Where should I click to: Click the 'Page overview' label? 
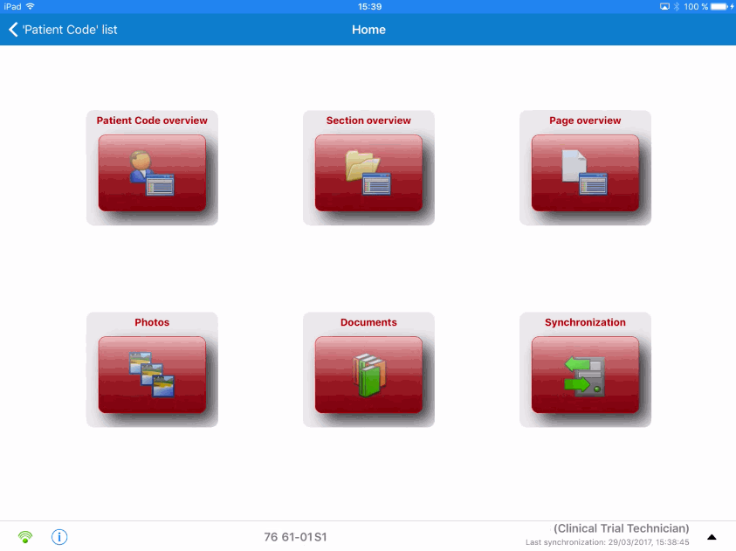point(585,121)
